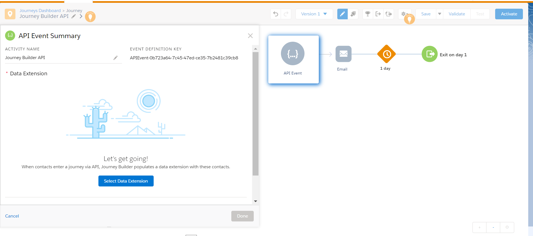
Task: Select the Email activity icon on canvas
Action: click(343, 54)
